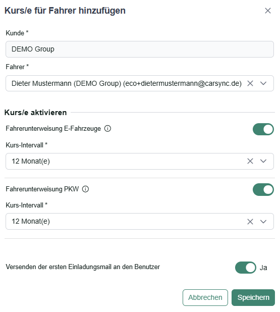The height and width of the screenshot is (312, 280).
Task: Show info for Fahrerunterweisung E-Fahrzeuge
Action: click(x=107, y=129)
